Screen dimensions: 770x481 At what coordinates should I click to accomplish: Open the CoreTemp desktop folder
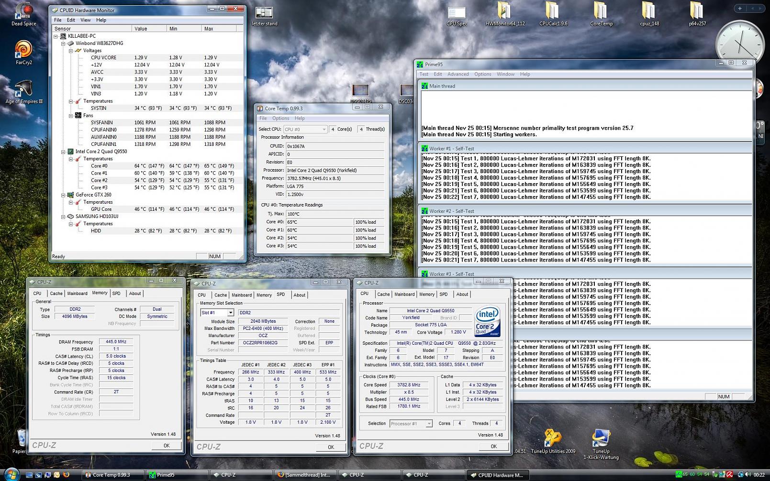(x=601, y=14)
